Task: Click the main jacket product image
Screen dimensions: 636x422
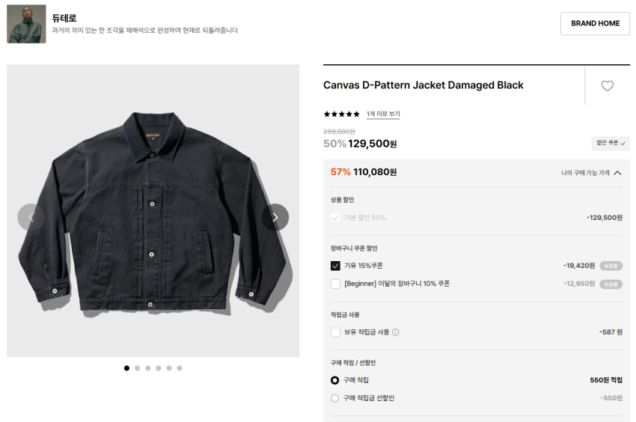Action: coord(153,210)
